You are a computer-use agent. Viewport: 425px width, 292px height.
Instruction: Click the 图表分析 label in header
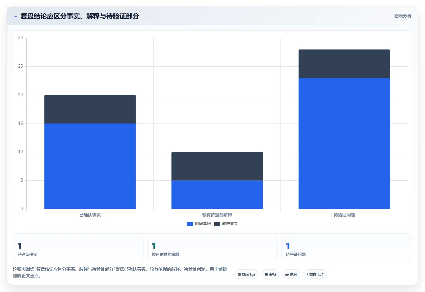pos(403,16)
